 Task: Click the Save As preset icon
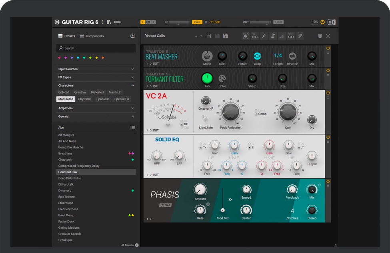click(x=226, y=36)
